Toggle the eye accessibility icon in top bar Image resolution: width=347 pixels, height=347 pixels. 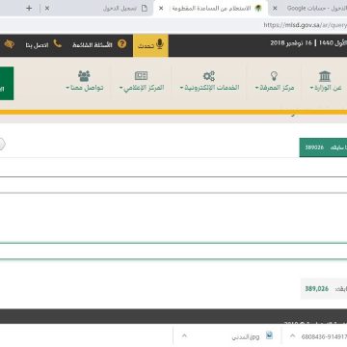click(x=10, y=44)
